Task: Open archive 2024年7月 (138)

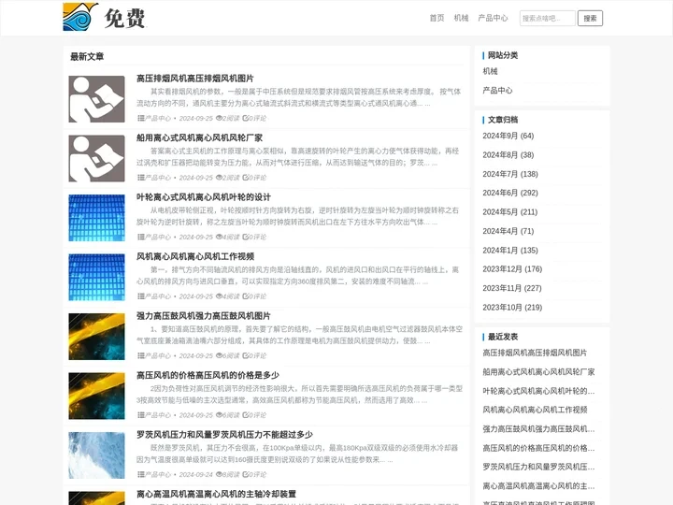Action: 510,174
